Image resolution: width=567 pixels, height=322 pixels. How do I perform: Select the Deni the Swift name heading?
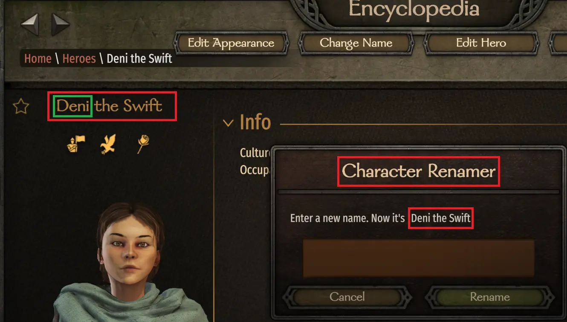click(x=110, y=106)
